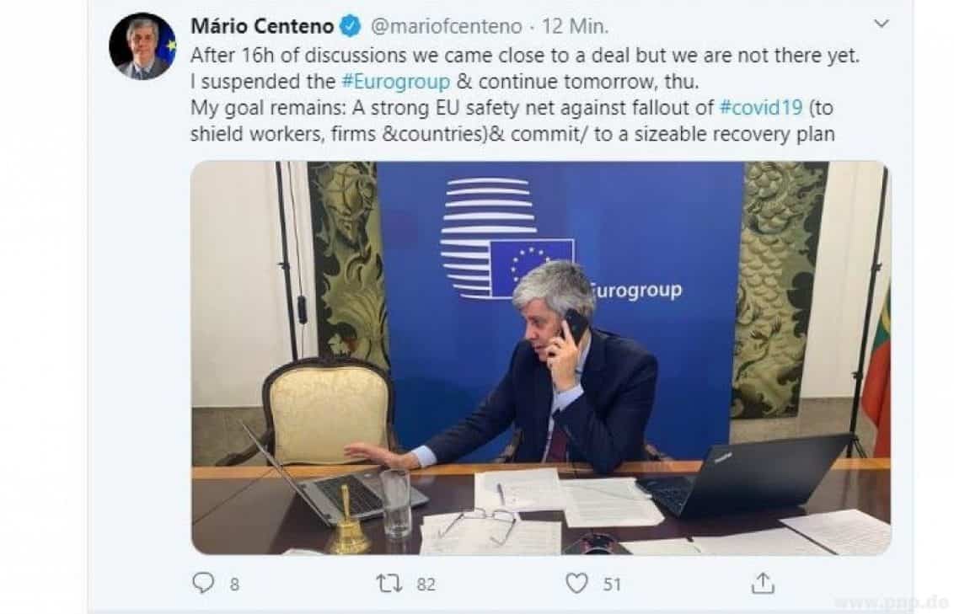Open Mário Centeno's profile avatar
This screenshot has width=954, height=614.
click(142, 45)
